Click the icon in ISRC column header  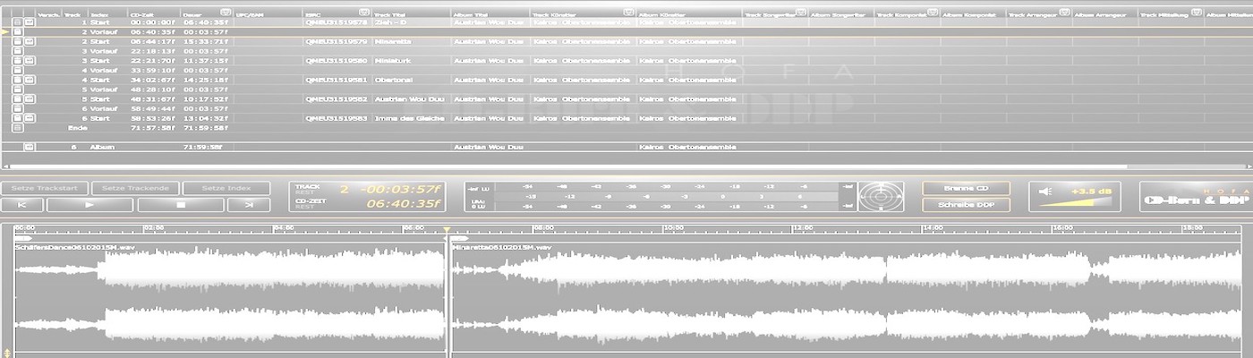click(362, 13)
